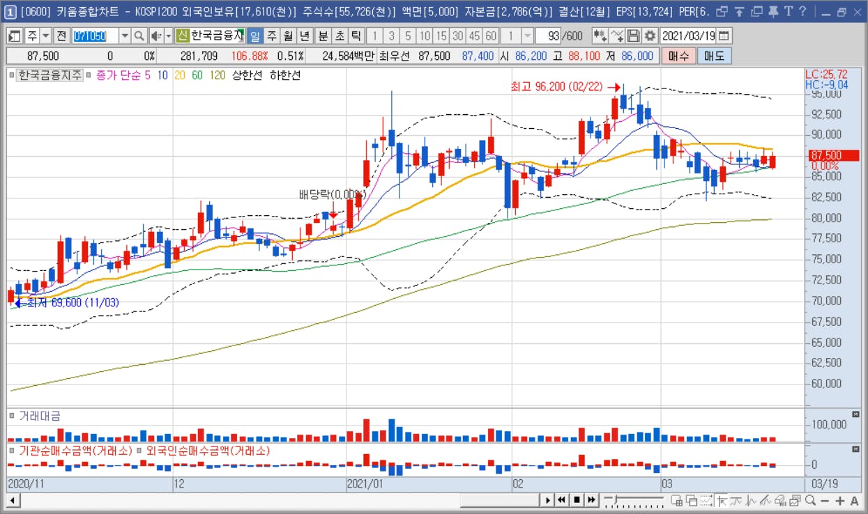The image size is (868, 514).
Task: Expand the stock code dropdown arrow
Action: pyautogui.click(x=125, y=36)
